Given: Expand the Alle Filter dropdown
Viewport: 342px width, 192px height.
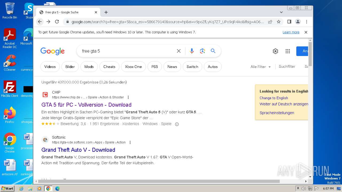Looking at the screenshot, I should click(261, 67).
